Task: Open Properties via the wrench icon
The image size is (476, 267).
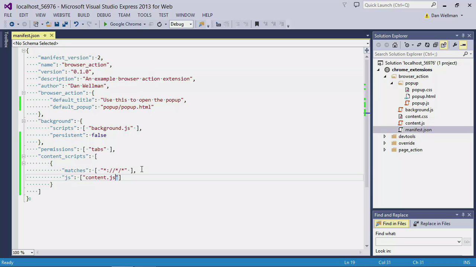Action: 455,45
